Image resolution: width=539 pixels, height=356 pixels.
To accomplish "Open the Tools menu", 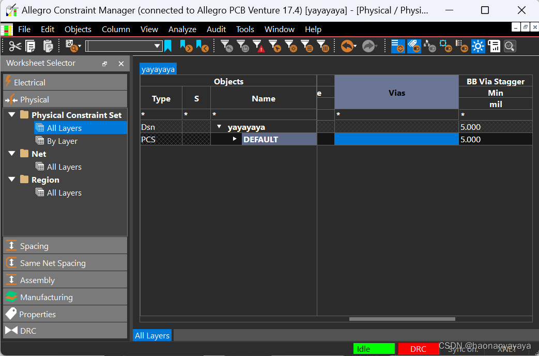I will (x=245, y=29).
